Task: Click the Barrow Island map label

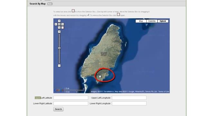Action: coord(104,54)
